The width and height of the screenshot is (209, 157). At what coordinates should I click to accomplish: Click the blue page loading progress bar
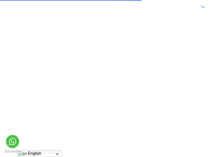coord(70,0)
